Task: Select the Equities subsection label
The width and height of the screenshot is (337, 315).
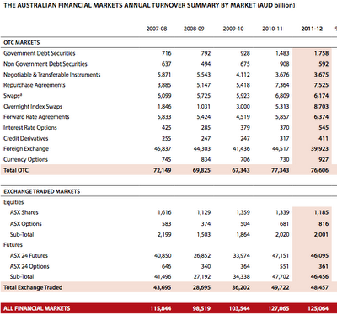Action: pos(13,202)
